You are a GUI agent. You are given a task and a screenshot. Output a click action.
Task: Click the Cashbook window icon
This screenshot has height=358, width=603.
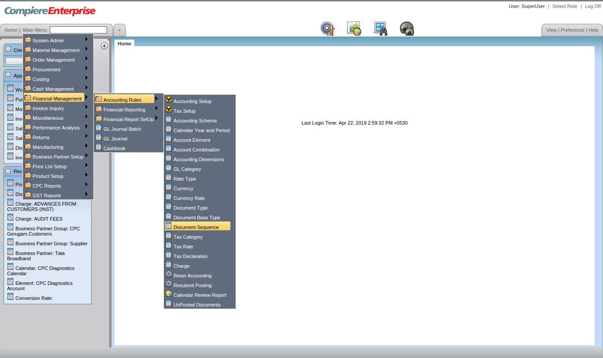[x=99, y=148]
